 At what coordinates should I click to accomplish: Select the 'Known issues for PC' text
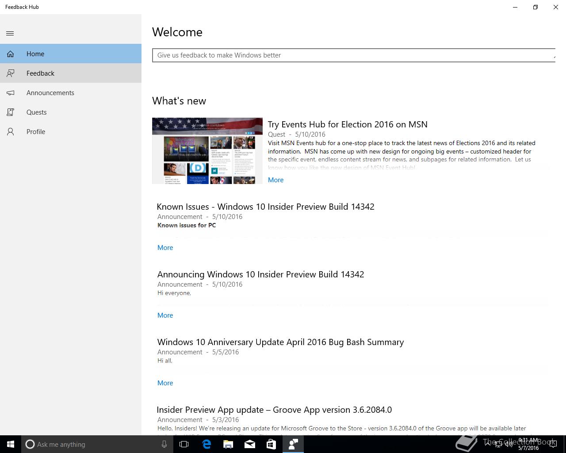point(187,225)
